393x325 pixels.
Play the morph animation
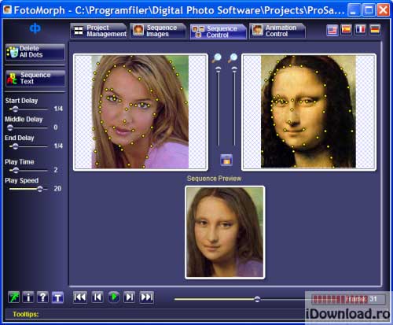click(x=114, y=297)
